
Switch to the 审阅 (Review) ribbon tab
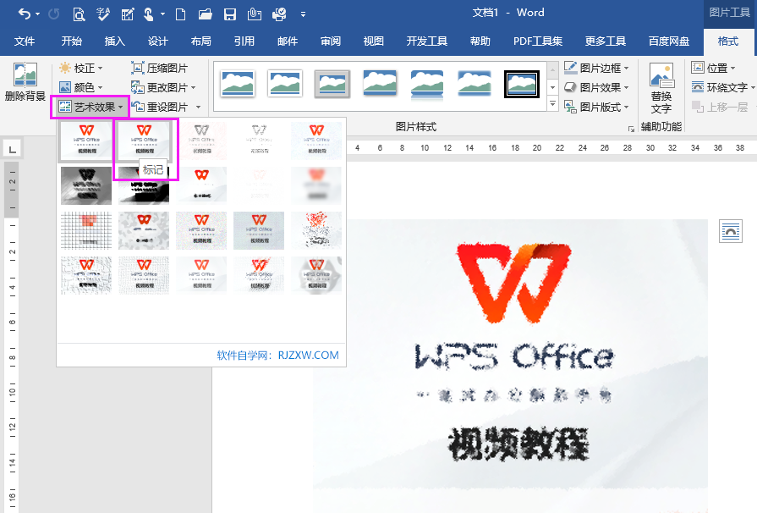[x=329, y=41]
